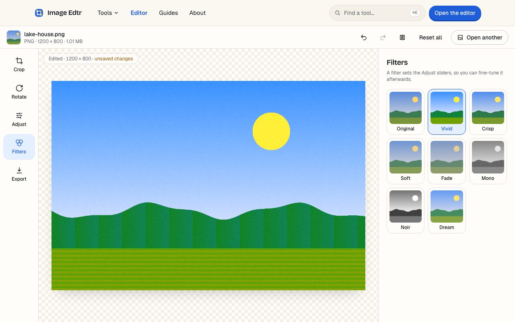
Task: Click Open another image button
Action: coord(480,37)
